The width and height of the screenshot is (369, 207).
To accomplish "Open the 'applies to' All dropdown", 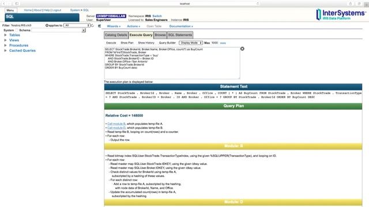I will 77,25.
